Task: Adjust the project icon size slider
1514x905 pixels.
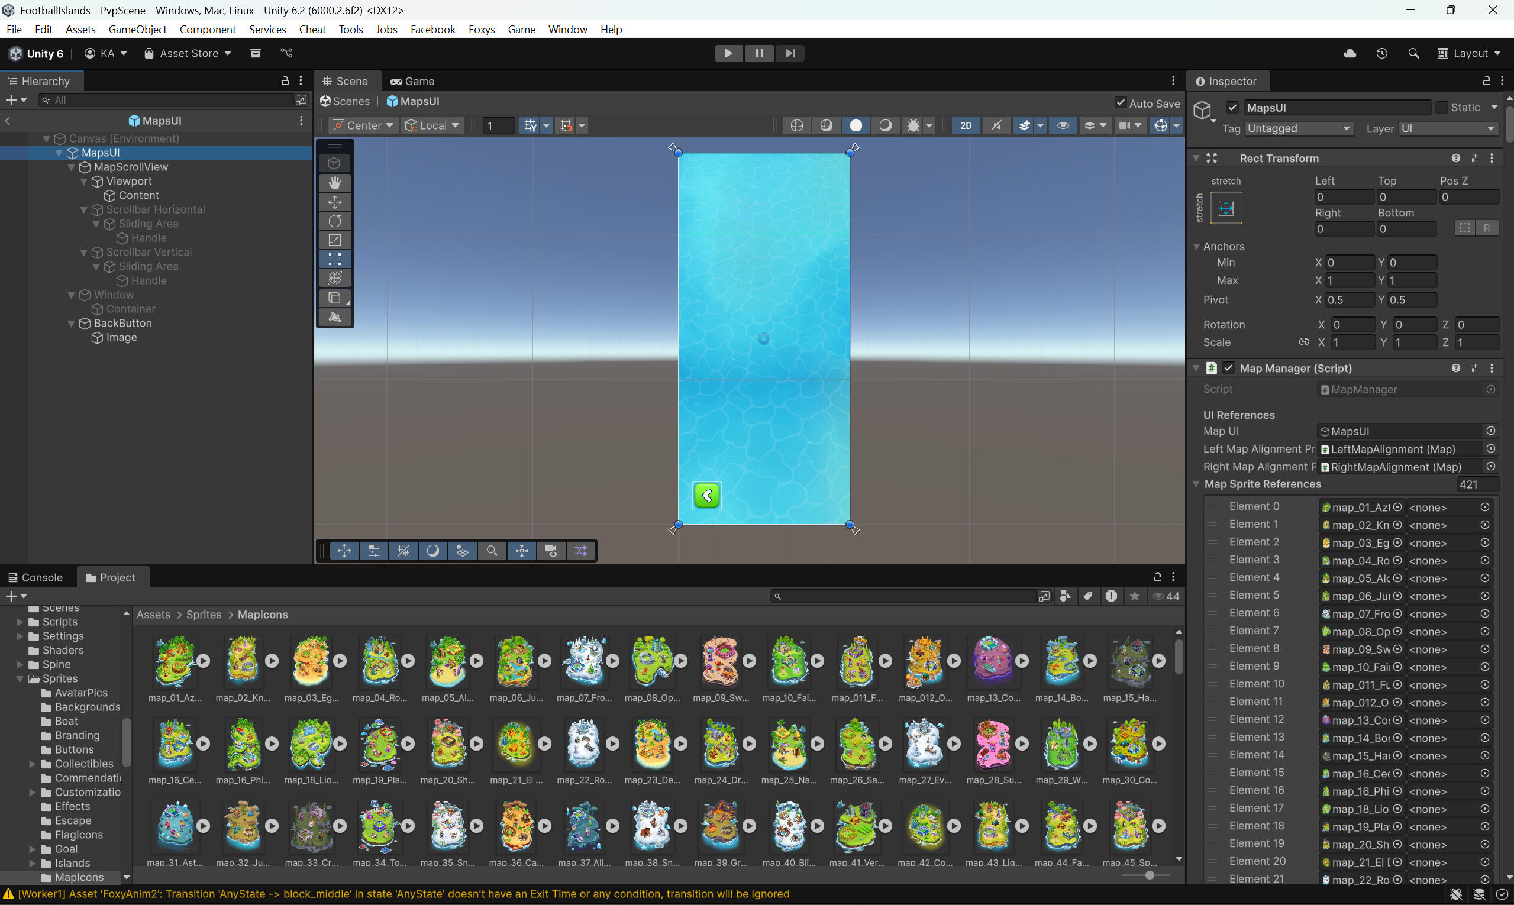Action: point(1149,875)
